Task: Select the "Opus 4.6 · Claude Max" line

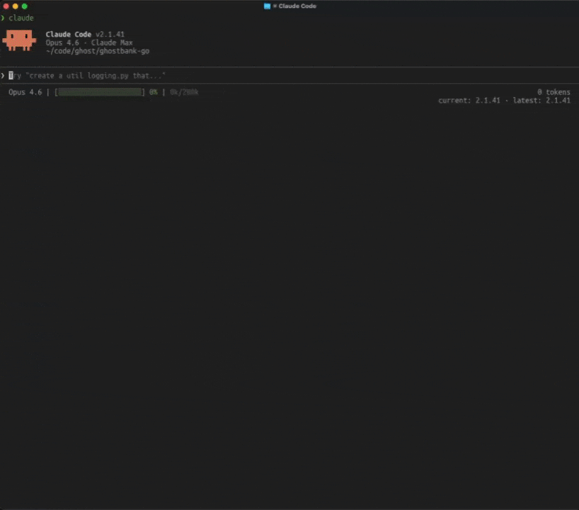Action: [89, 42]
